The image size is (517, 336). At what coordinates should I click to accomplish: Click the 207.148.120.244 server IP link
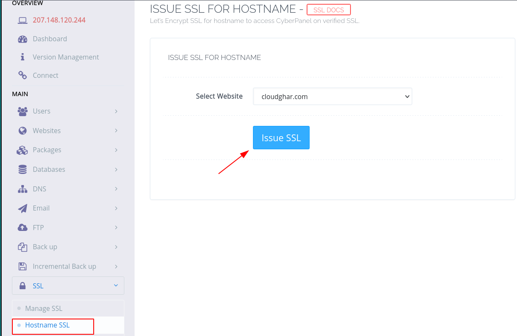tap(59, 20)
